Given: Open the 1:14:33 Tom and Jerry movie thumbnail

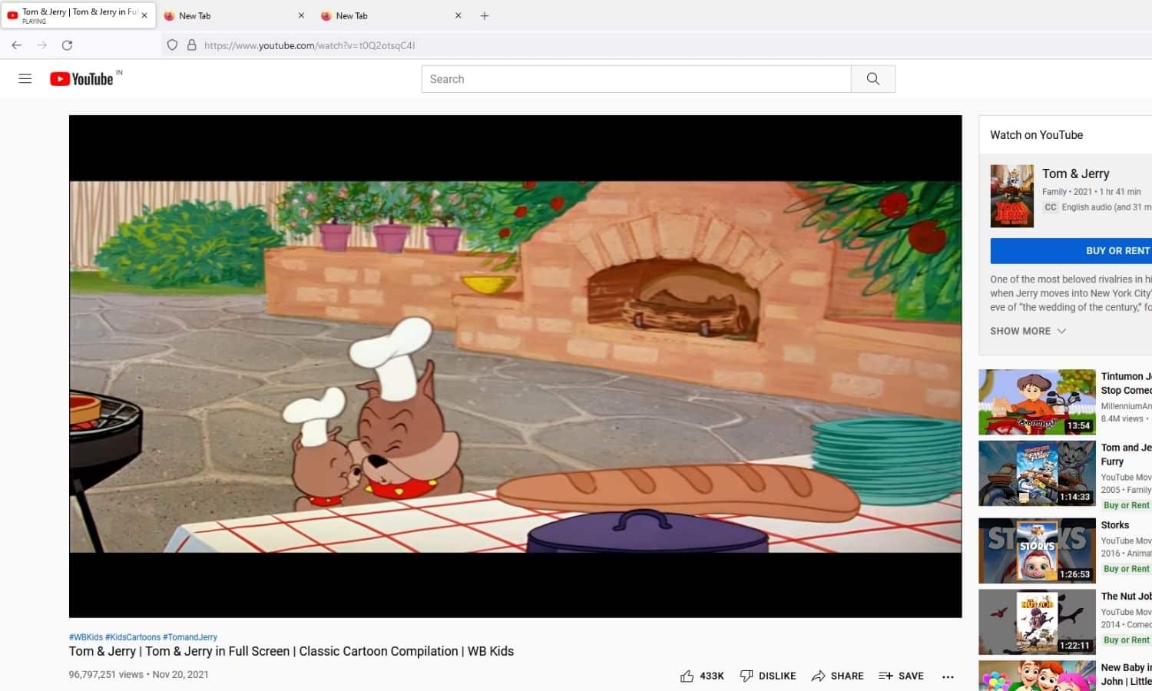Looking at the screenshot, I should click(x=1037, y=474).
